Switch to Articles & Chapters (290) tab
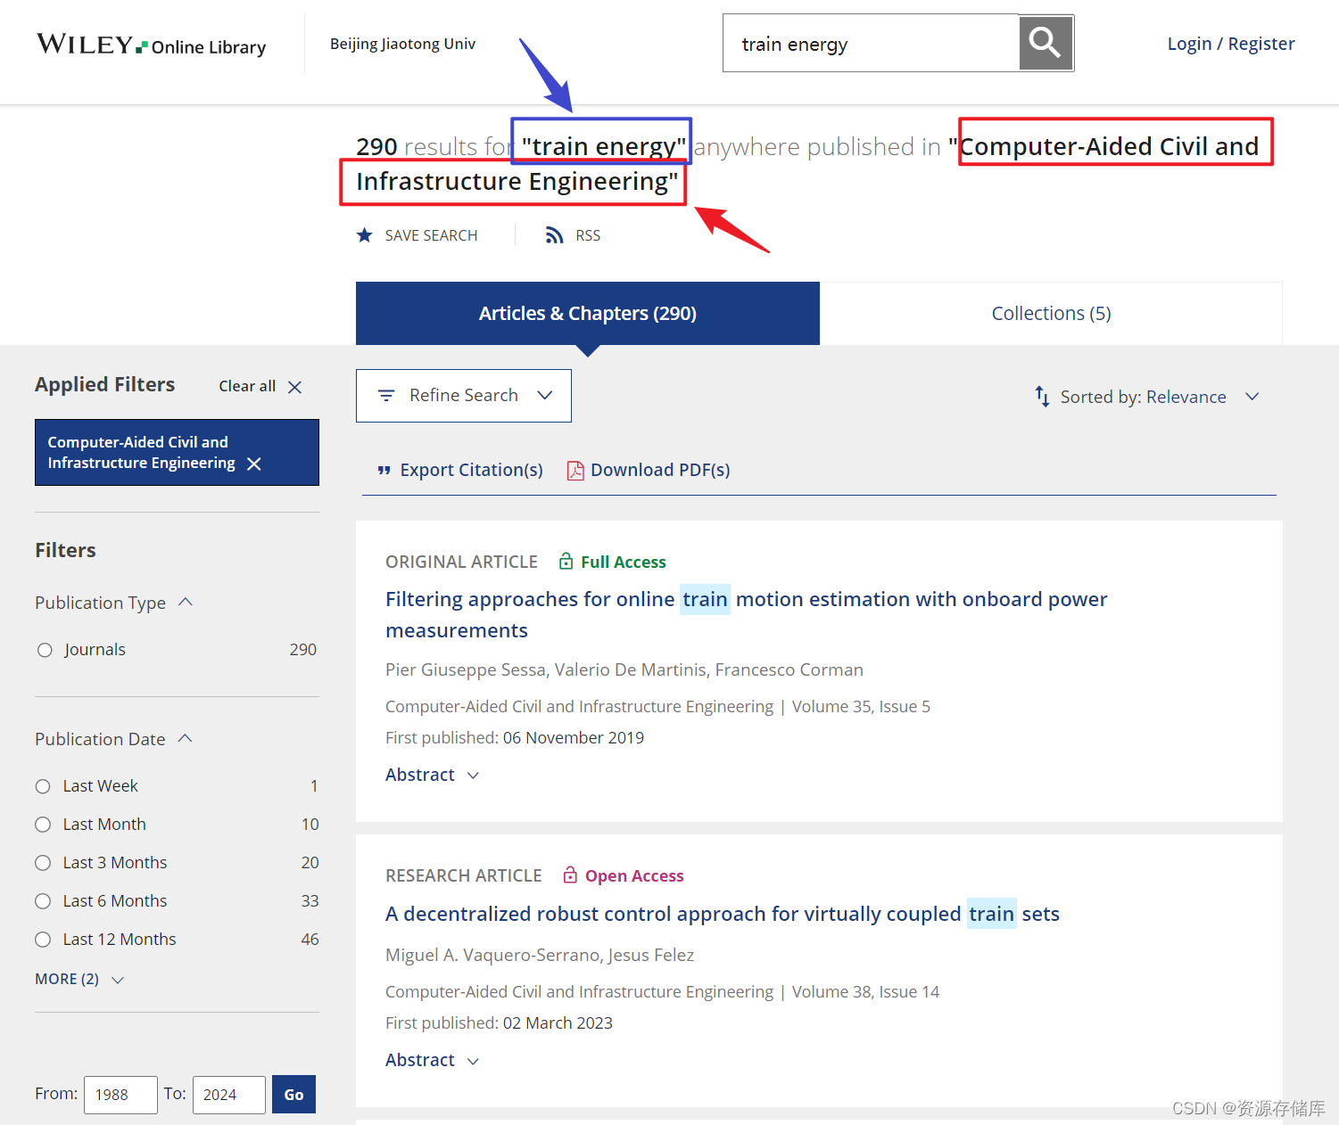The height and width of the screenshot is (1125, 1339). pos(588,313)
